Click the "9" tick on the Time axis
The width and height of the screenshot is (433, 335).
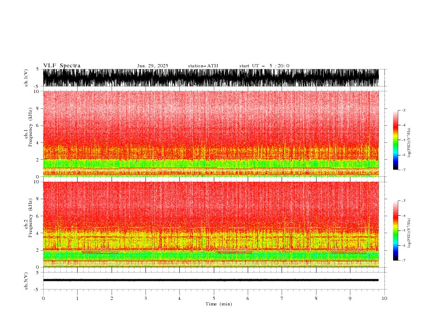point(350,298)
